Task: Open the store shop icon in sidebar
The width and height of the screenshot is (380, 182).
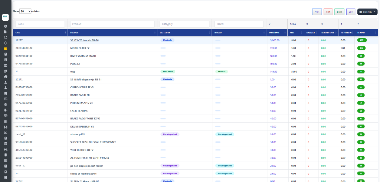Action: pos(6,144)
